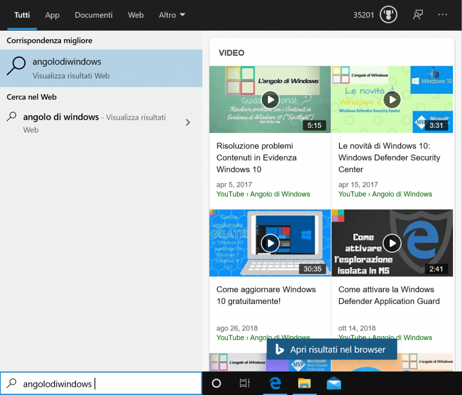
Task: Open the Mail app from taskbar
Action: pyautogui.click(x=334, y=383)
